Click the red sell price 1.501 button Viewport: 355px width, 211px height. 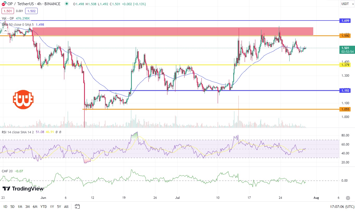tap(8, 11)
